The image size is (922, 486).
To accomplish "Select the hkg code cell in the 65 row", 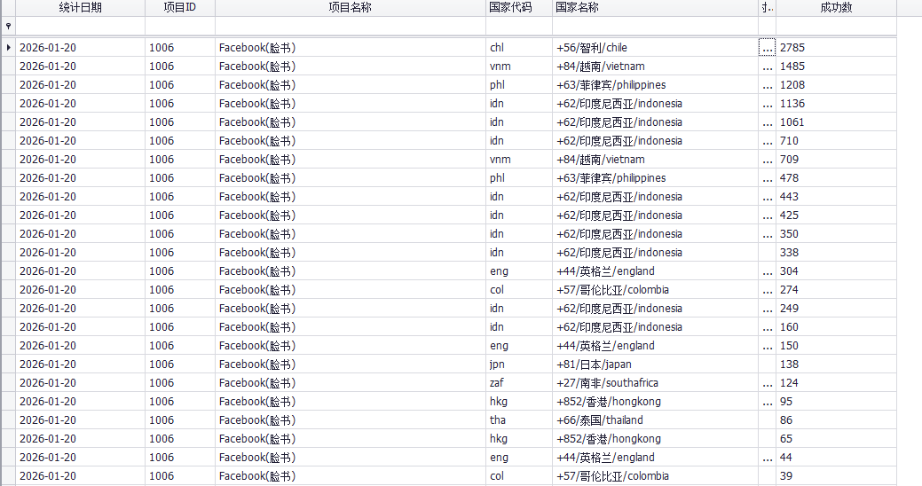I will 518,438.
